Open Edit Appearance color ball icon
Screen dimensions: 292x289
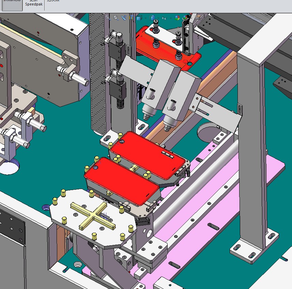click(x=177, y=18)
